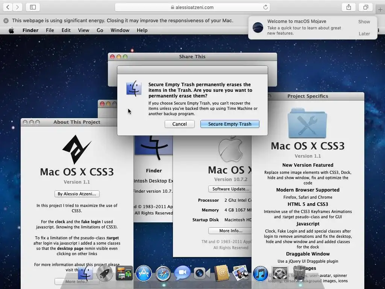Image resolution: width=385 pixels, height=289 pixels.
Task: Open Safari compass icon in dock
Action: [163, 273]
